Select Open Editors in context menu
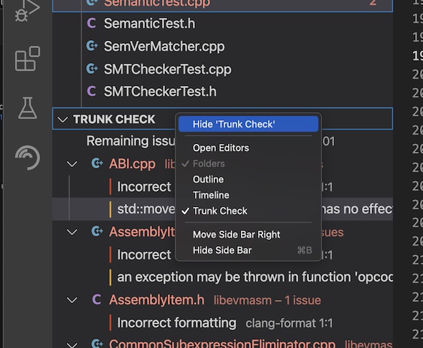The height and width of the screenshot is (348, 423). 248,148
